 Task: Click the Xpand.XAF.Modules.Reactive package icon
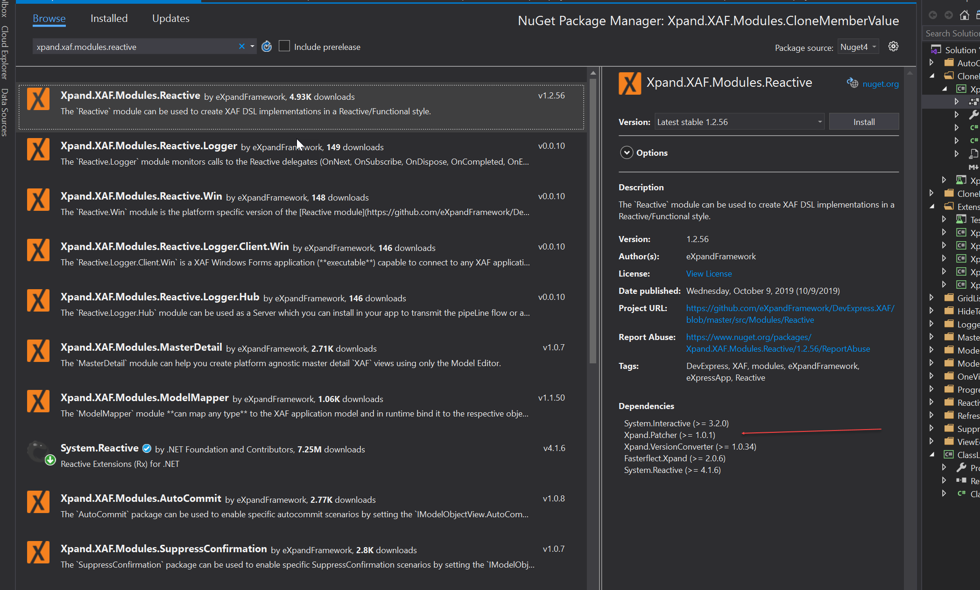point(38,99)
